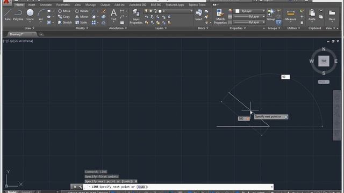Expand the Utilities panel
Image resolution: width=344 pixels, height=193 pixels.
pyautogui.click(x=293, y=28)
